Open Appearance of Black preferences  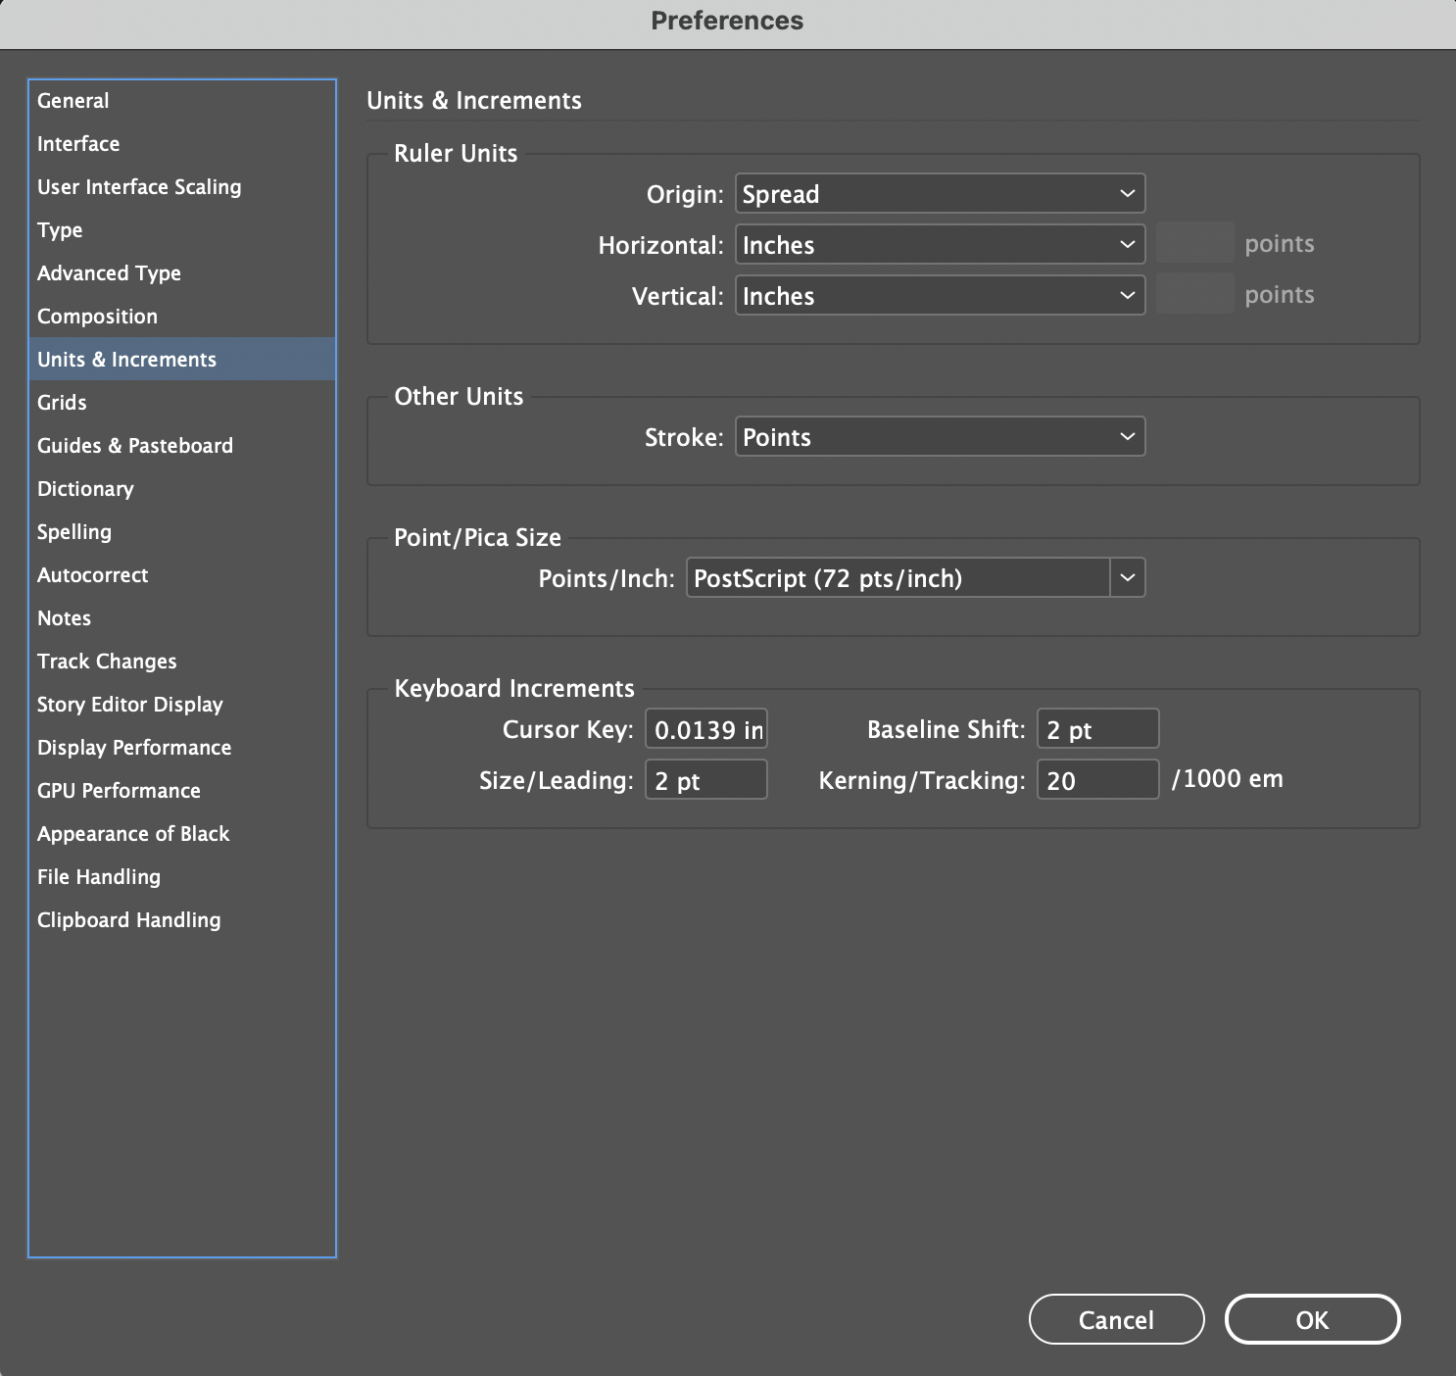(x=133, y=834)
